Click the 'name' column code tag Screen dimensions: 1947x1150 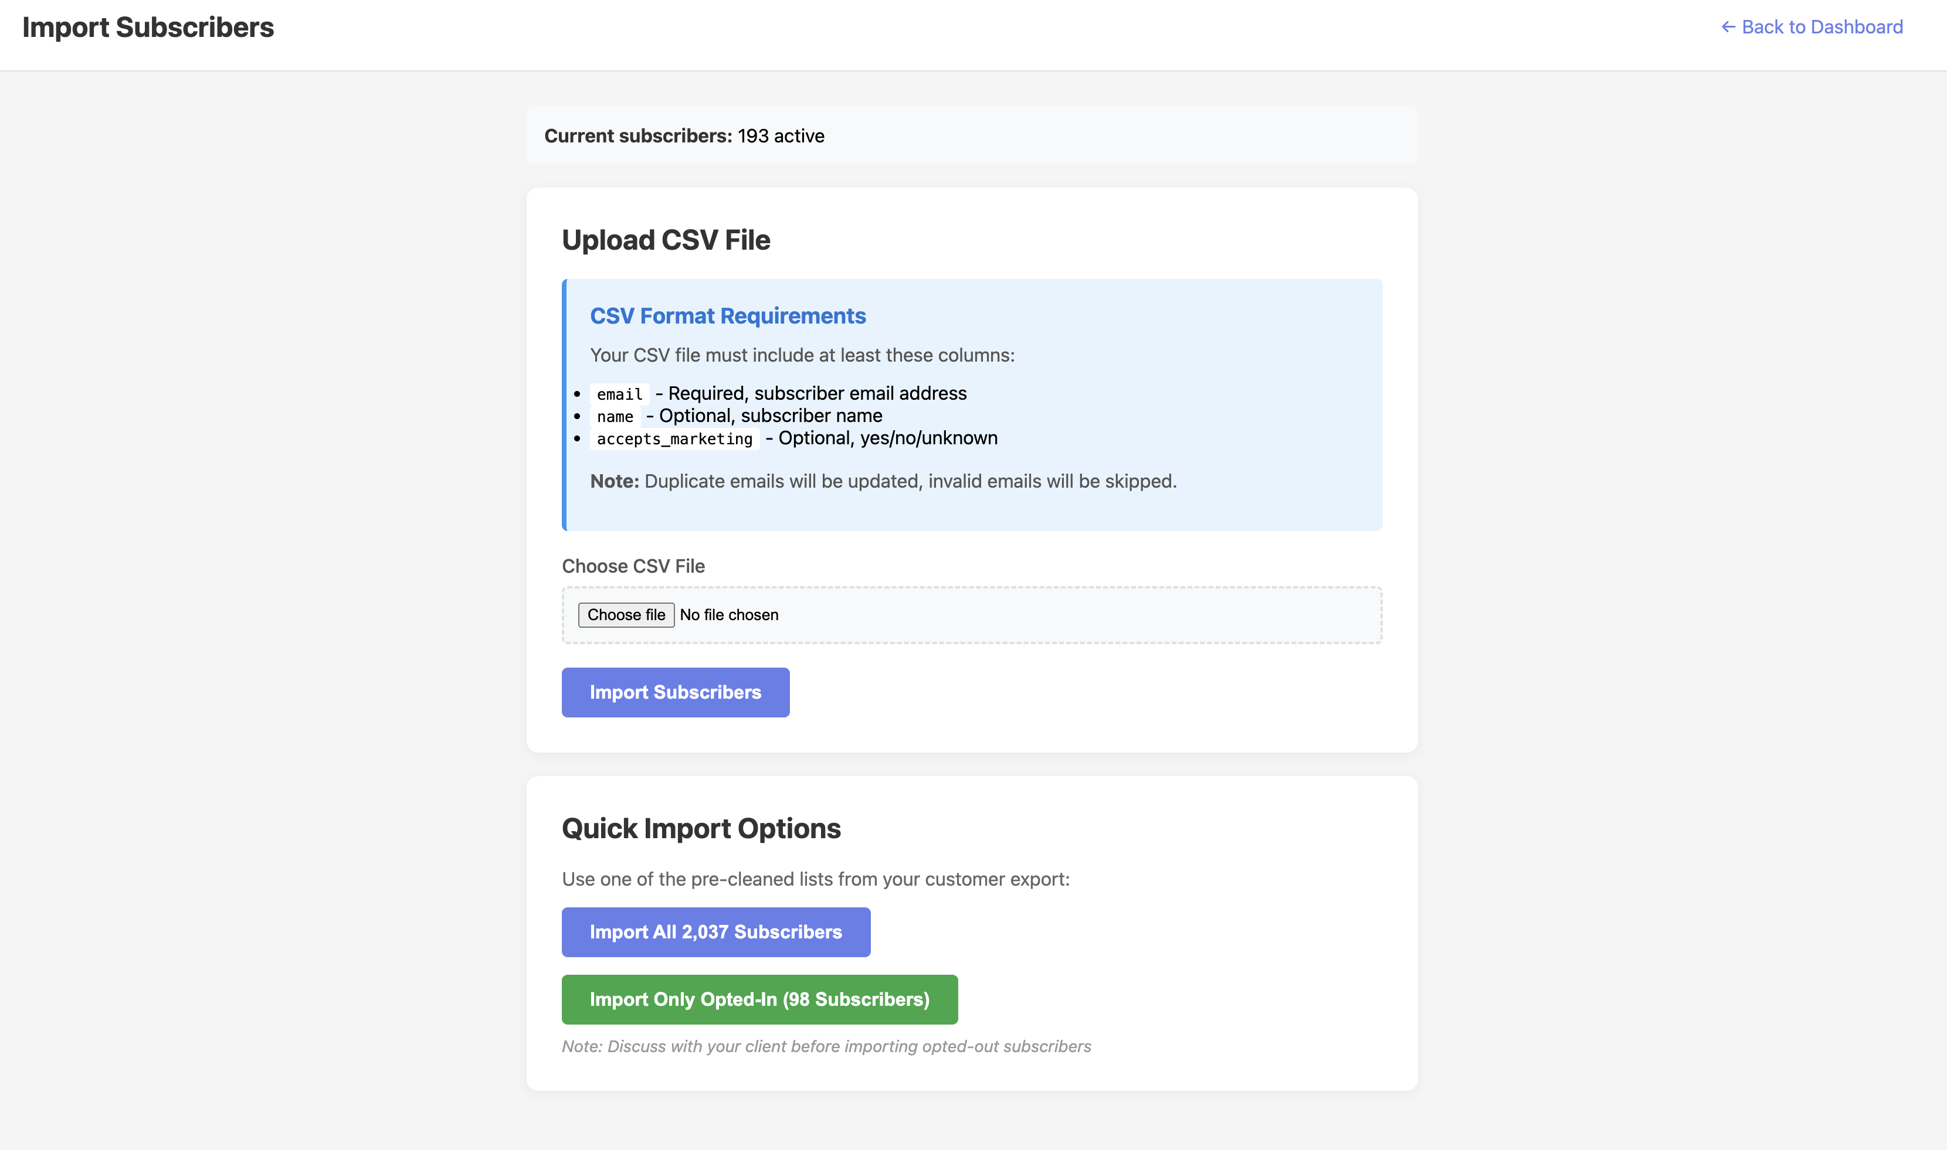[x=615, y=417]
